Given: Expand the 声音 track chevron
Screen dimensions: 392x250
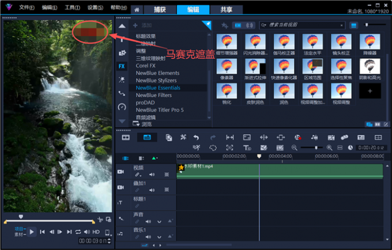Looking at the screenshot, I should click(x=159, y=222).
